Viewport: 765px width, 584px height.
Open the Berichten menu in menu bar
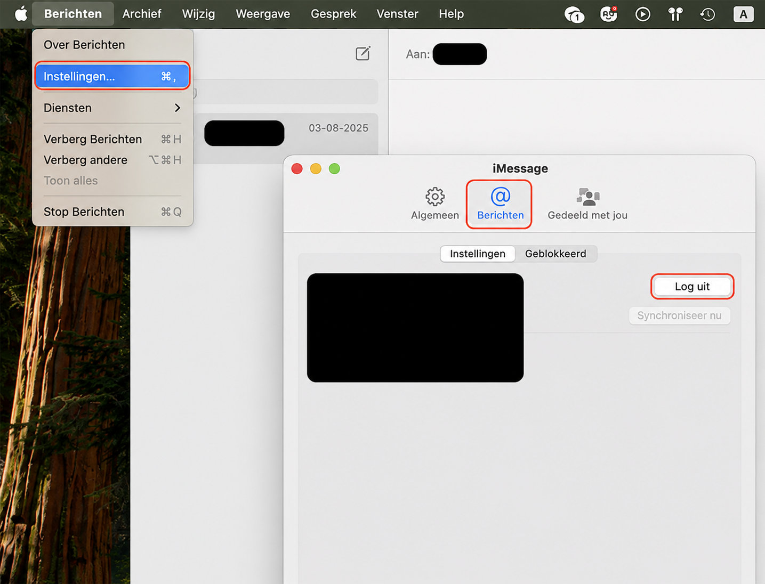(73, 14)
